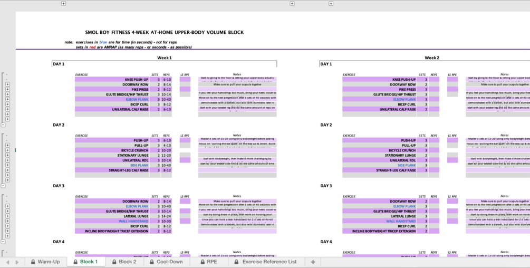This screenshot has width=530, height=268.
Task: Select reps 14-24 for Week 1 LATERAL LUNGE
Action: click(166, 216)
